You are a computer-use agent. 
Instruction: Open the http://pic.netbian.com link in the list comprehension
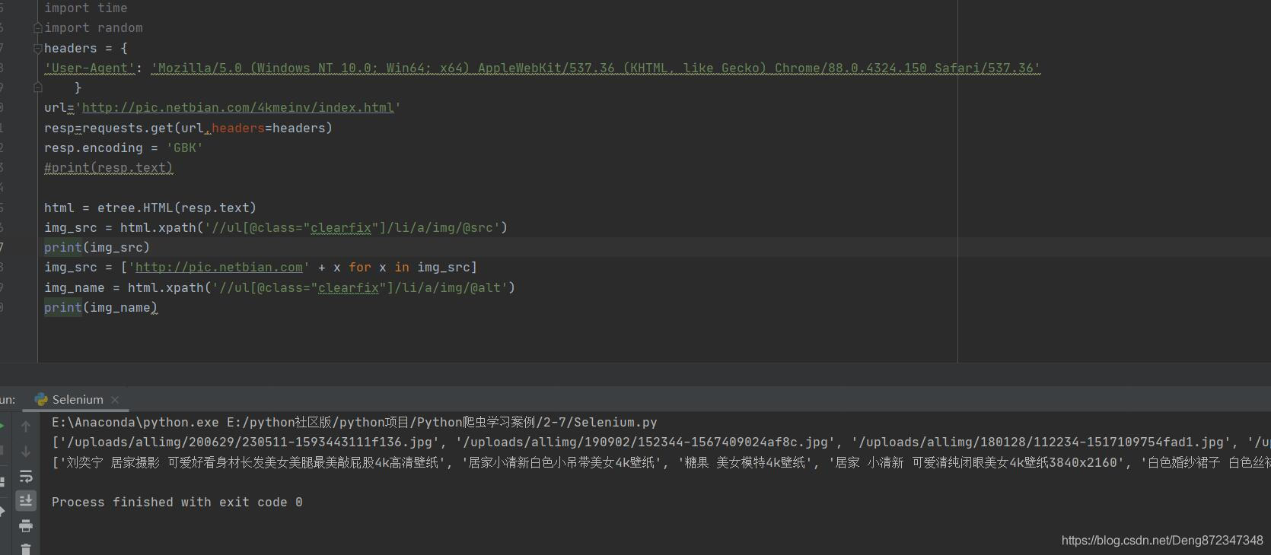pyautogui.click(x=219, y=268)
